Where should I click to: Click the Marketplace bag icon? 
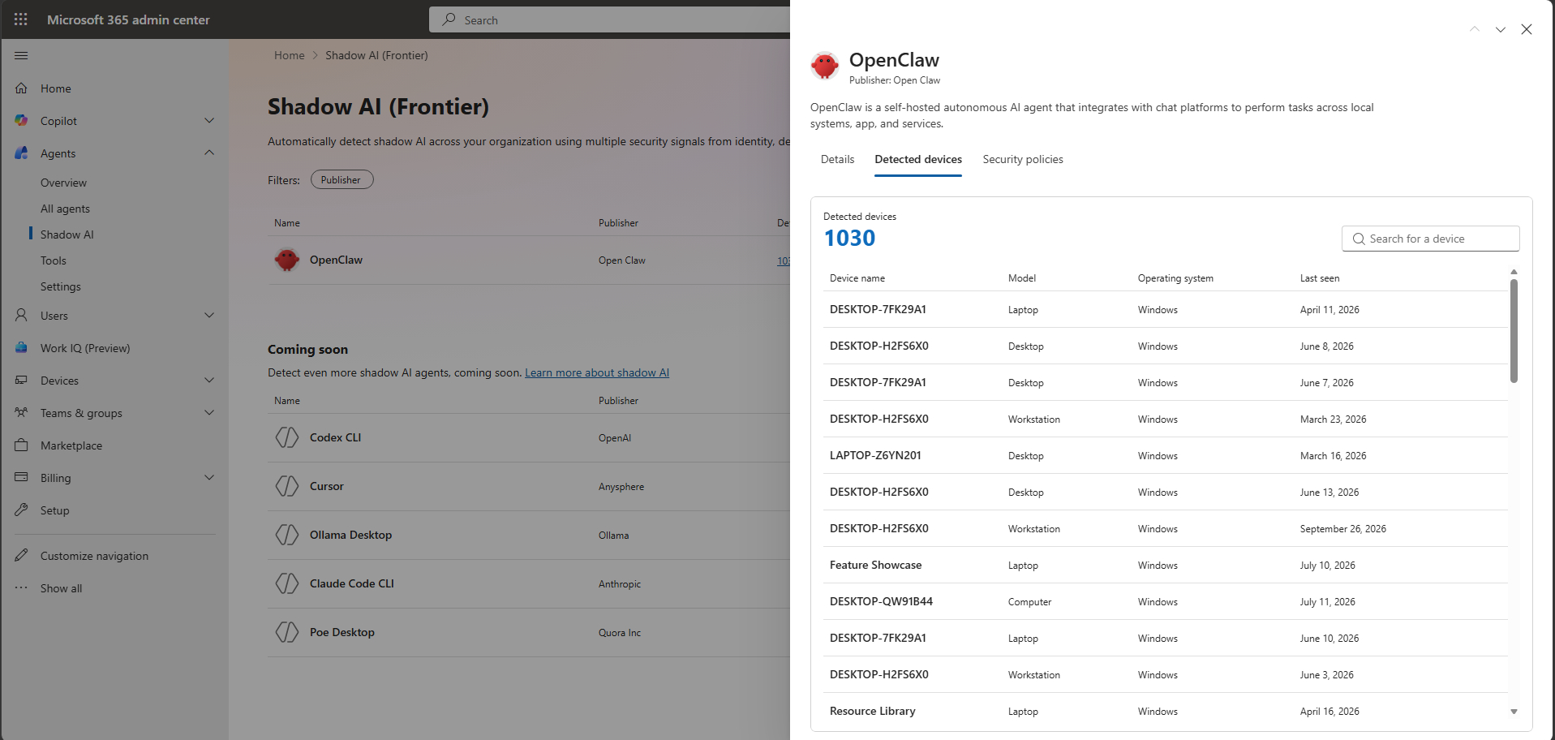21,445
